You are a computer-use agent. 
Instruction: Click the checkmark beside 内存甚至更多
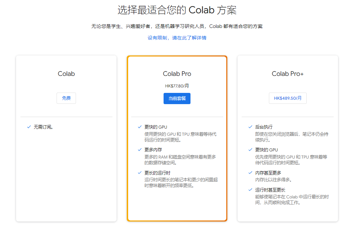tap(250, 173)
